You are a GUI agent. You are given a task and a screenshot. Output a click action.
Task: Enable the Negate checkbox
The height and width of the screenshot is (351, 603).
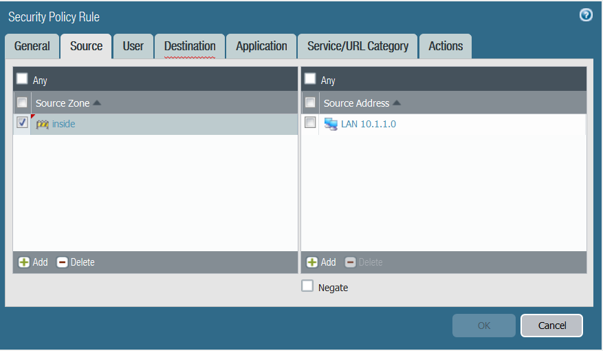pos(307,286)
